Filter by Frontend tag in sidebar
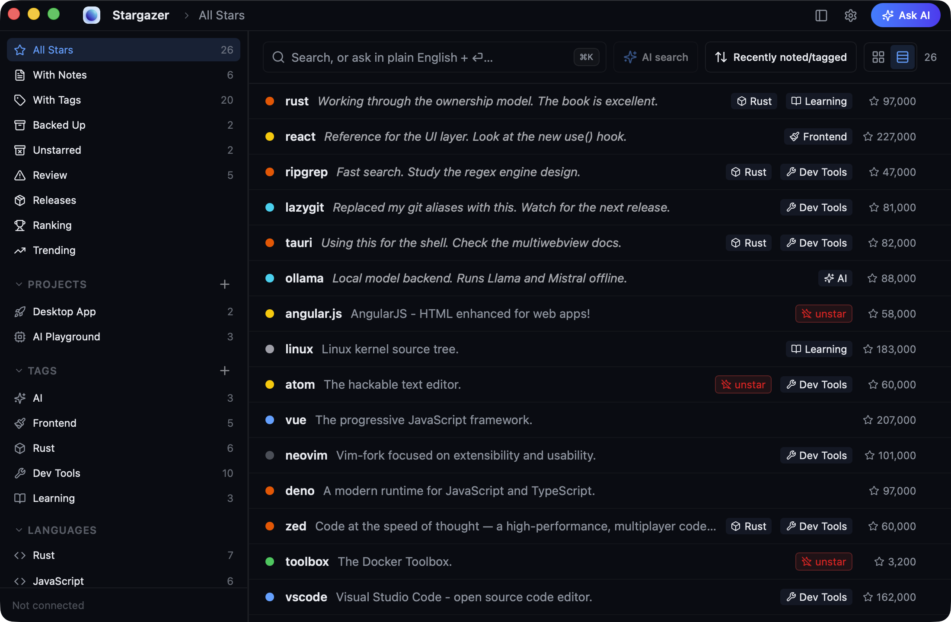Image resolution: width=951 pixels, height=622 pixels. (124, 423)
